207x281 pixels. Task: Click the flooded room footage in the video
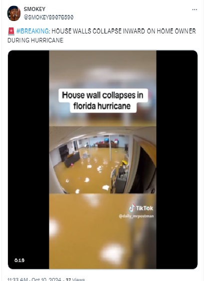(103, 160)
